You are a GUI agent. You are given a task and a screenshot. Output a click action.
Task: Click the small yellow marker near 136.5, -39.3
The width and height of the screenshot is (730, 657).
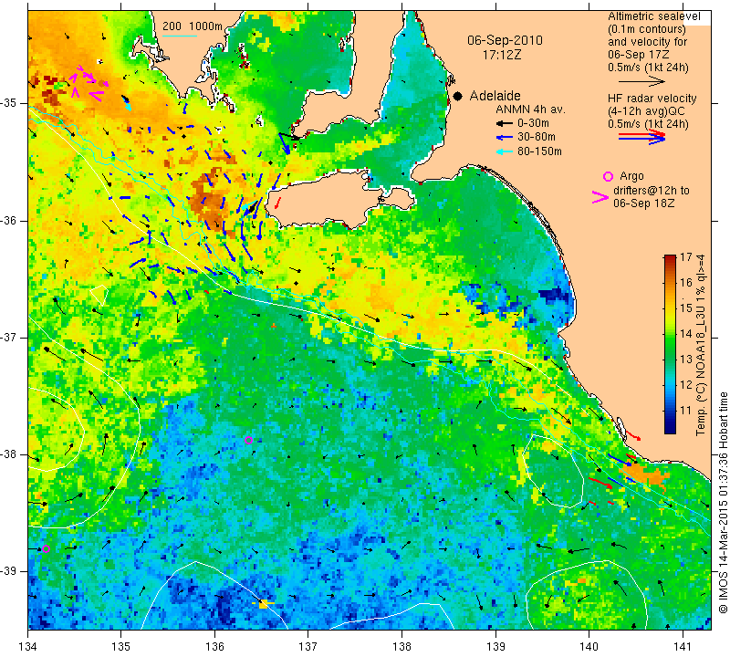263,604
